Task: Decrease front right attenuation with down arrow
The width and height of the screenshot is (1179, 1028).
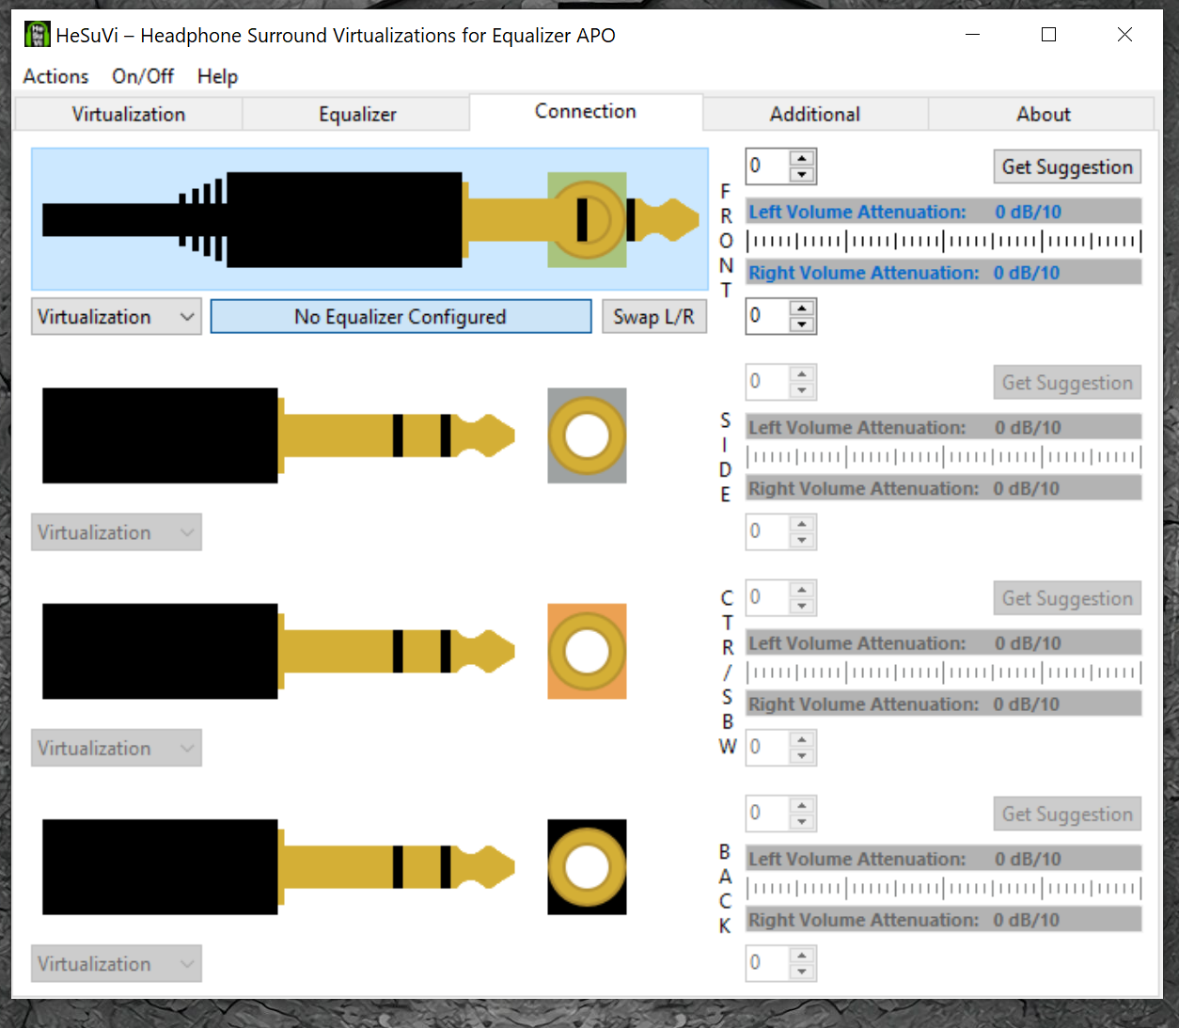Action: coord(802,324)
